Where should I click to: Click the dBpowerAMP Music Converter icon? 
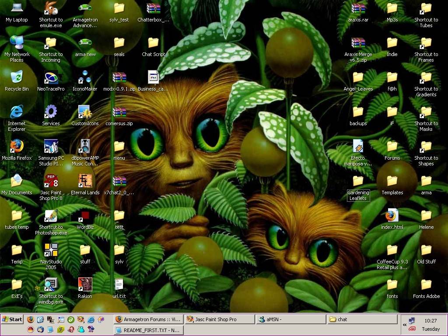[x=85, y=146]
